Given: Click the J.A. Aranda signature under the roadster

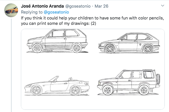Looking at the screenshot, I should tap(84, 94).
